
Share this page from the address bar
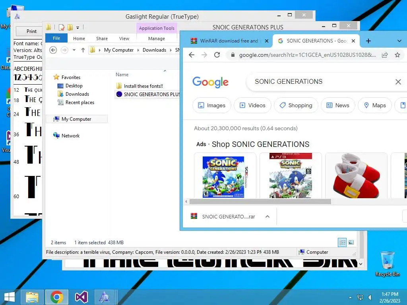click(385, 55)
